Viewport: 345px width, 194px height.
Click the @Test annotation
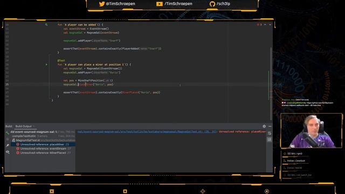61,60
